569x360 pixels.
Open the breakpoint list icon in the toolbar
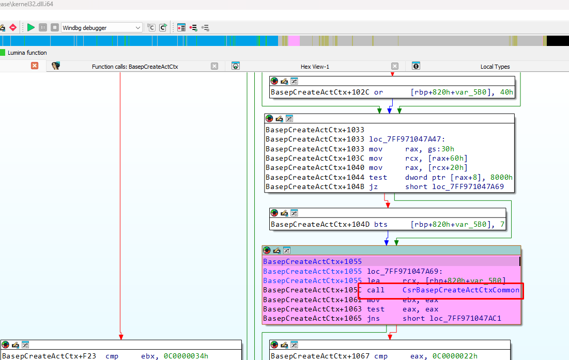pos(181,27)
